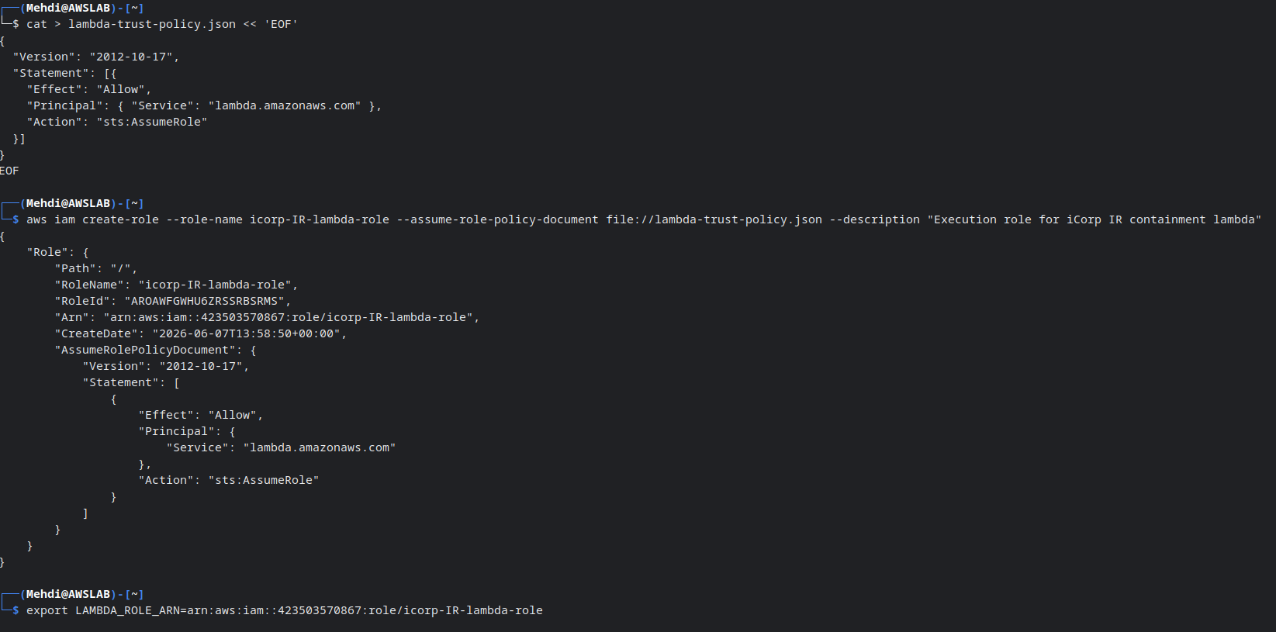Click the "Path" key in Role output
The width and height of the screenshot is (1276, 632).
tap(75, 268)
